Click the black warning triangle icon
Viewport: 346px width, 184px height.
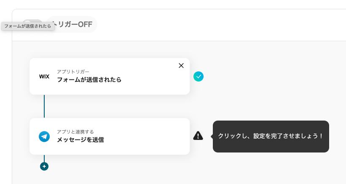(x=198, y=136)
